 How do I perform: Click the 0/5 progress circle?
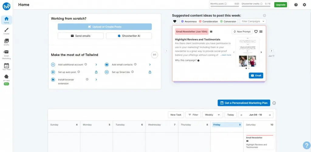155,55
